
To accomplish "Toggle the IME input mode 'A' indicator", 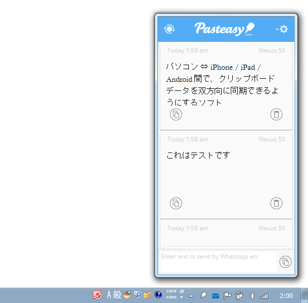I will (x=109, y=295).
